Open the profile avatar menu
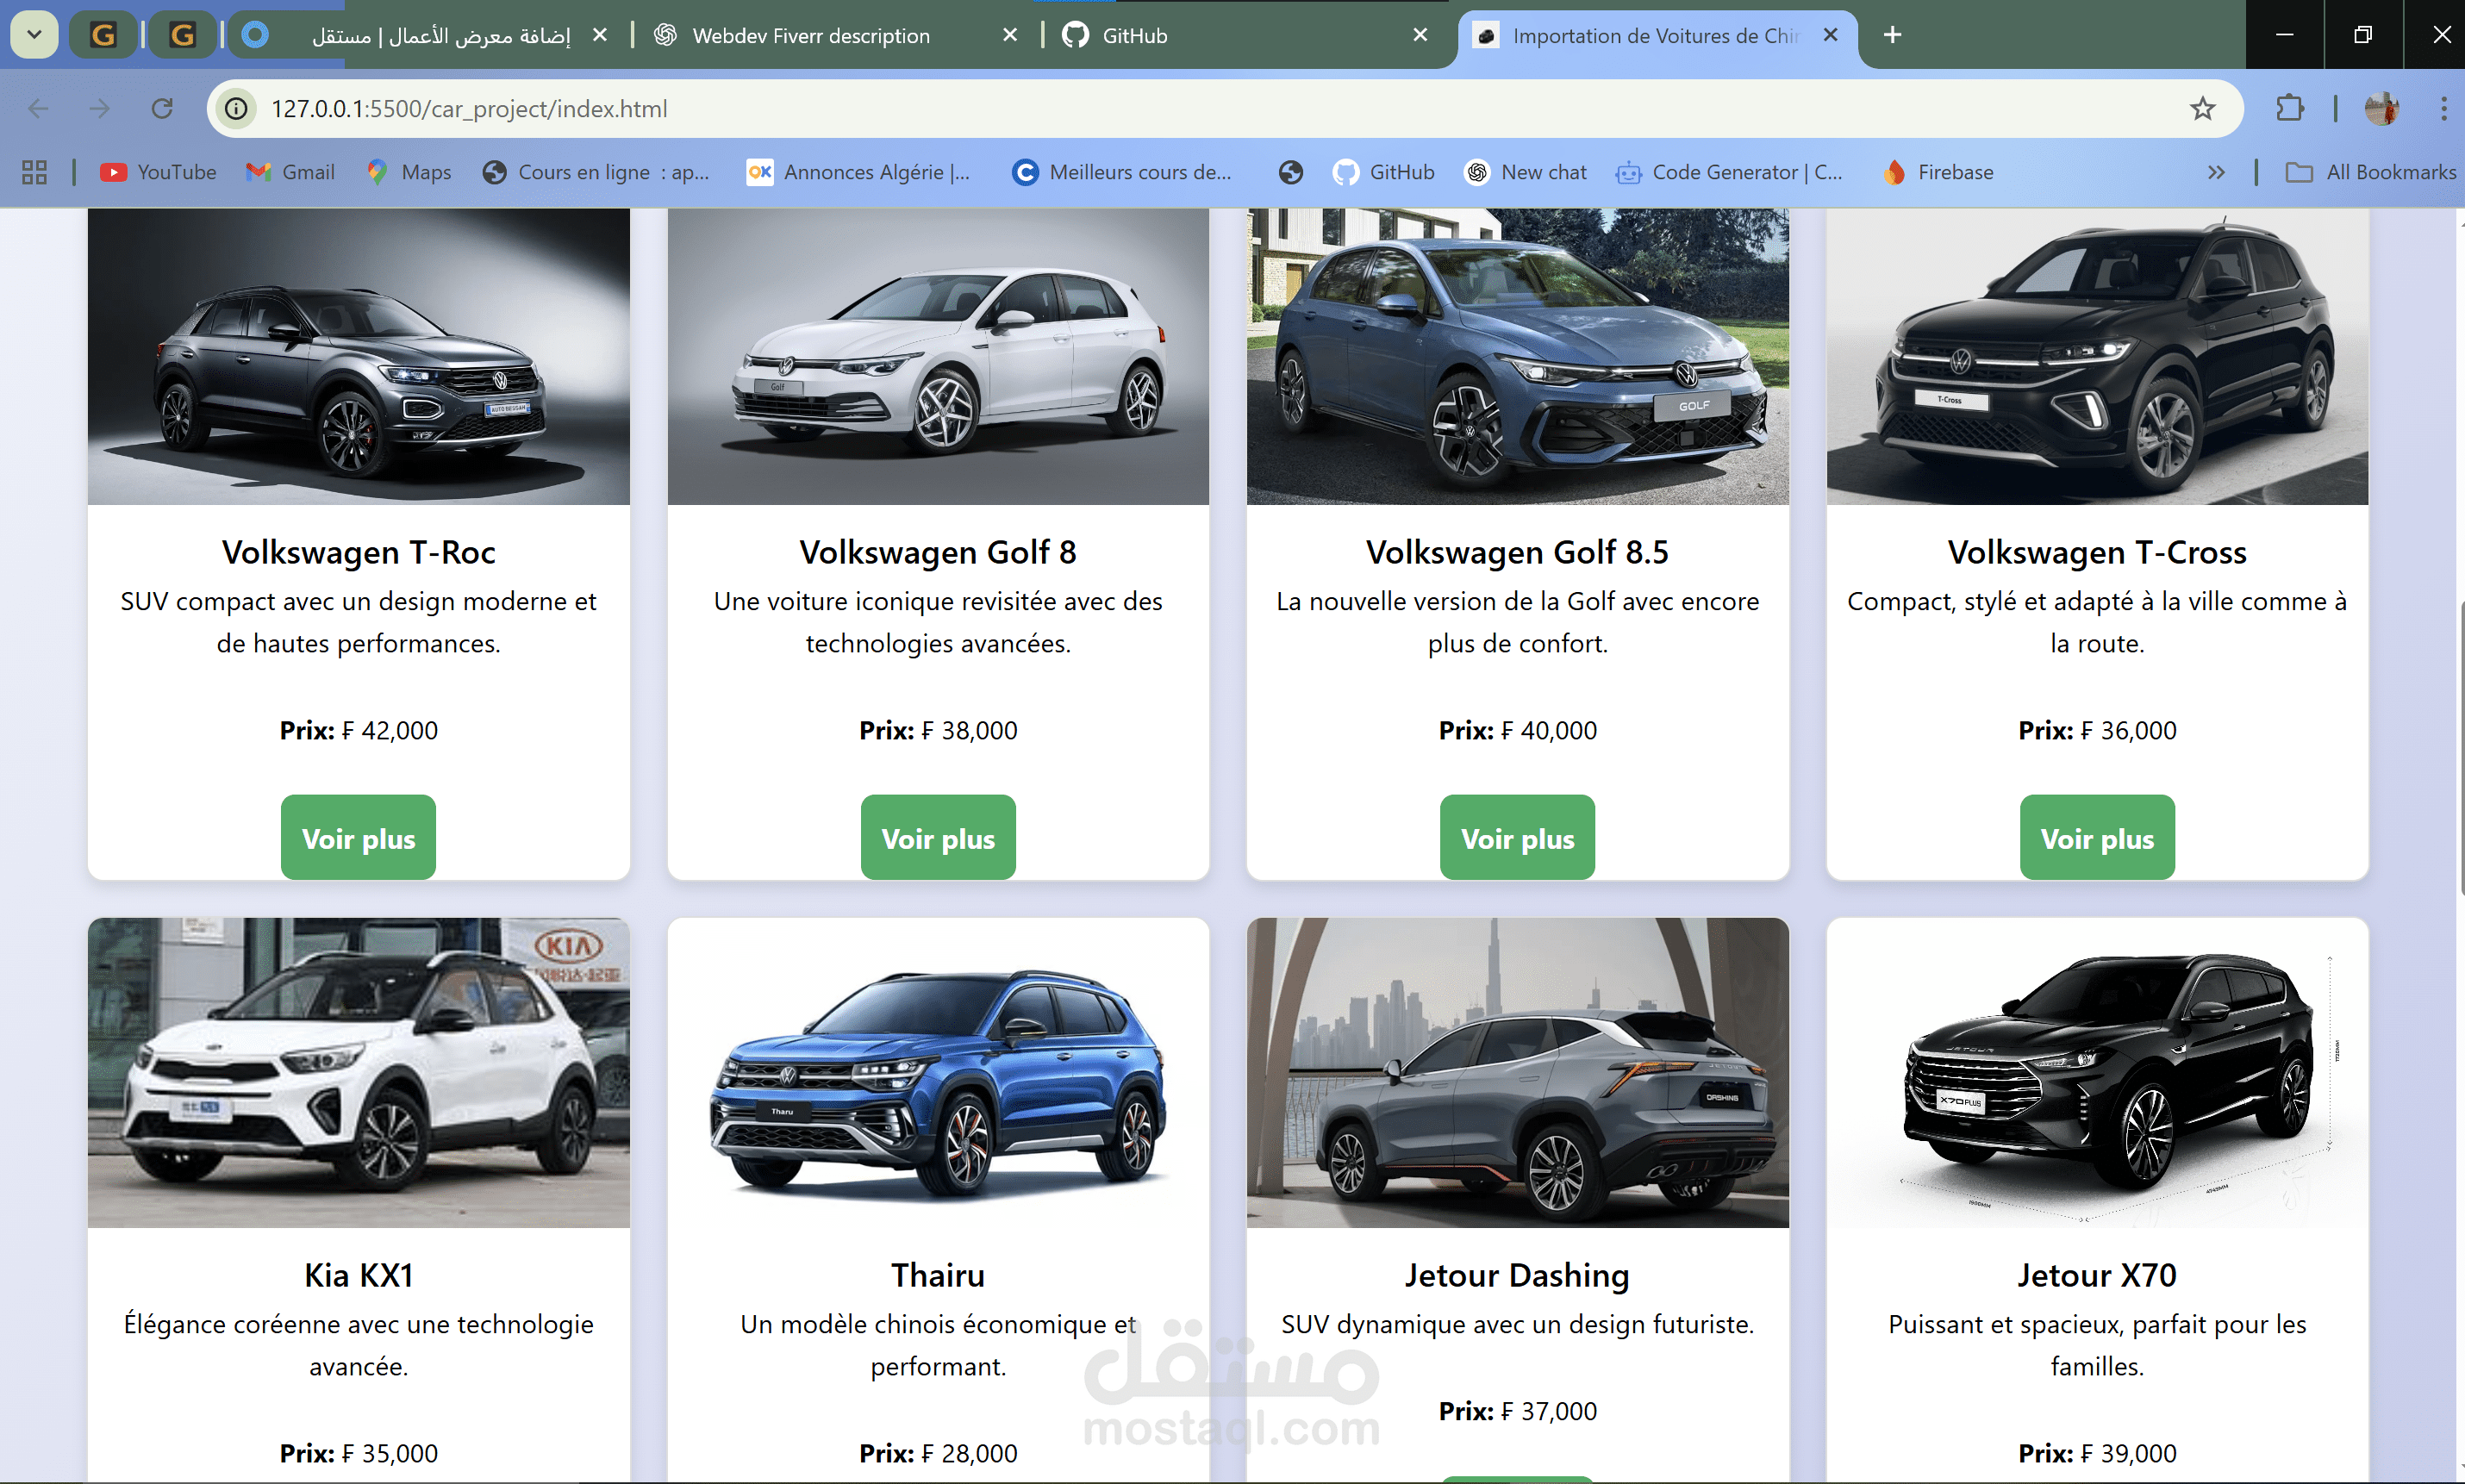This screenshot has width=2465, height=1484. [x=2382, y=108]
